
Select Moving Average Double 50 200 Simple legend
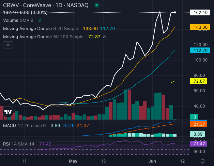[43, 37]
